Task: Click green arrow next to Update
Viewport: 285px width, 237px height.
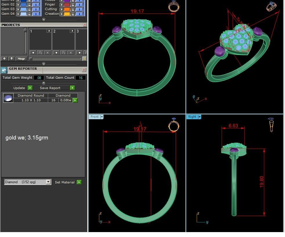Action: pos(30,88)
